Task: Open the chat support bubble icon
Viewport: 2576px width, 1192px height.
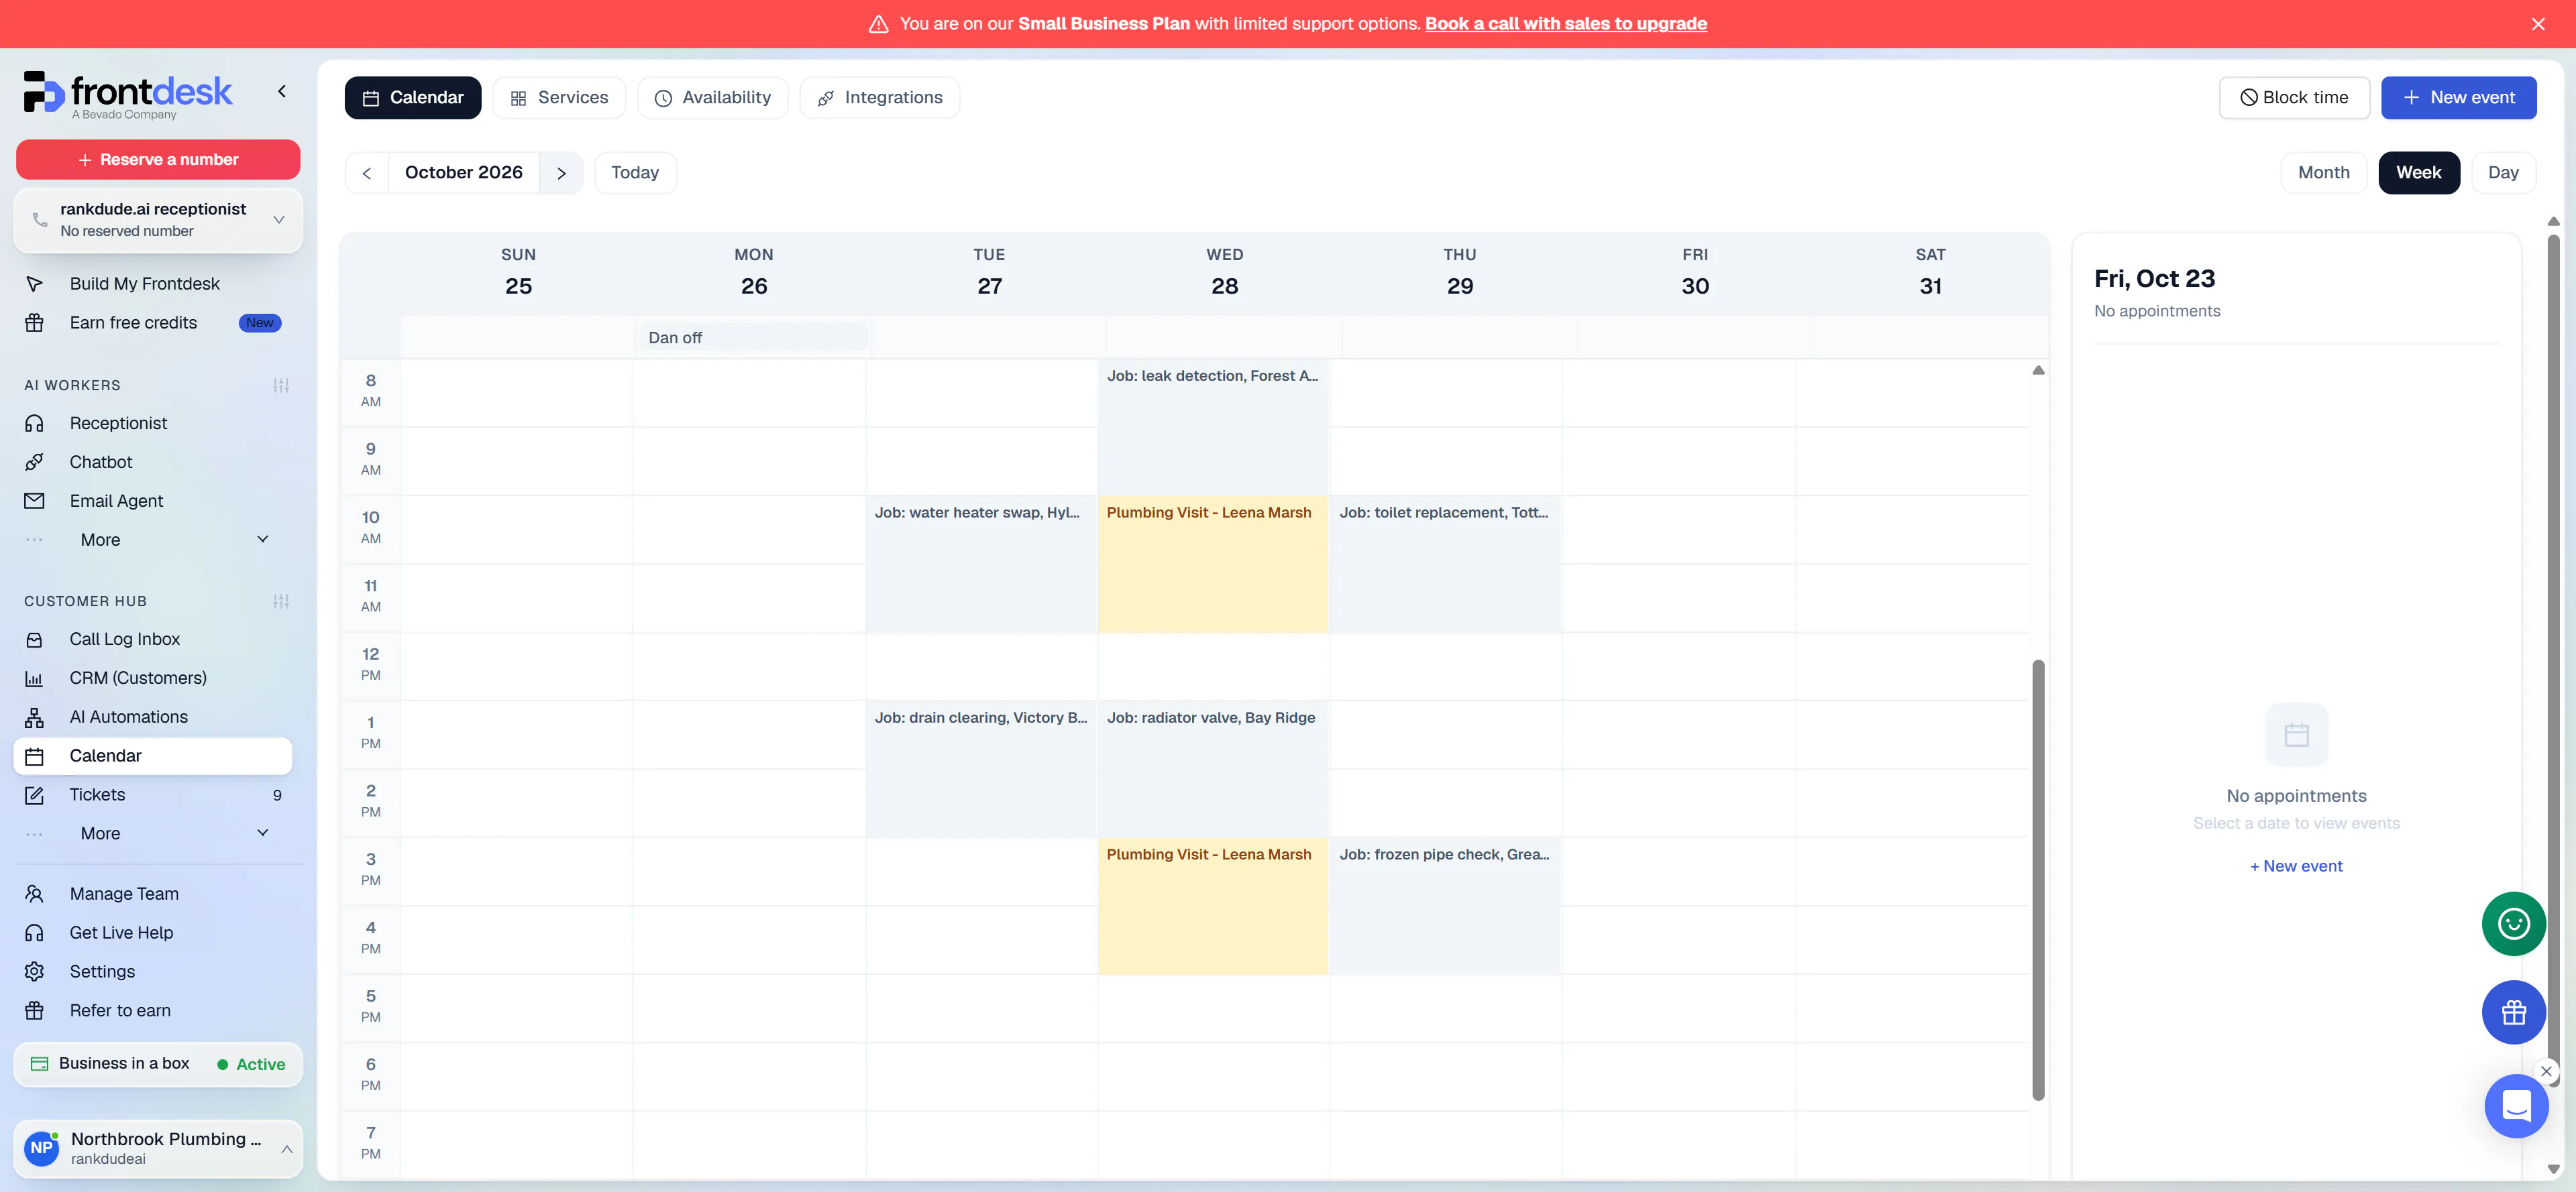Action: click(x=2516, y=1106)
